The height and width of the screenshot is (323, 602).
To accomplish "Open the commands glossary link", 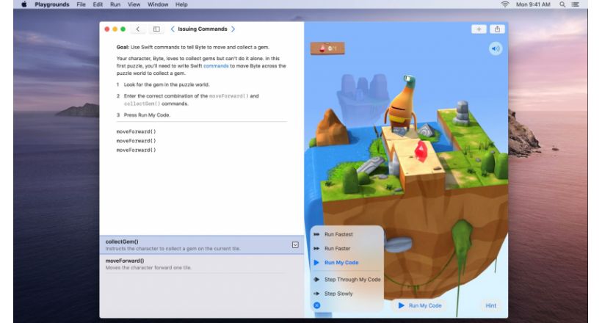I will pos(216,66).
